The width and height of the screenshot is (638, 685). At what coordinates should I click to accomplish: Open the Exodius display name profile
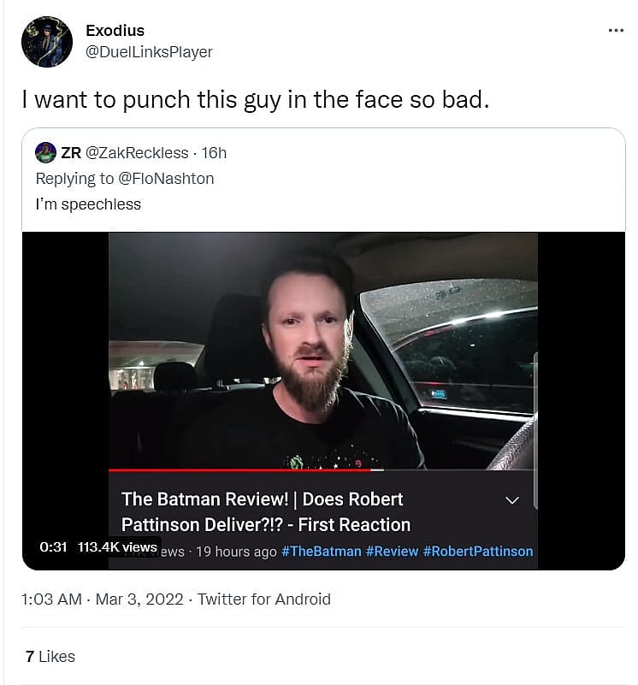click(x=115, y=31)
